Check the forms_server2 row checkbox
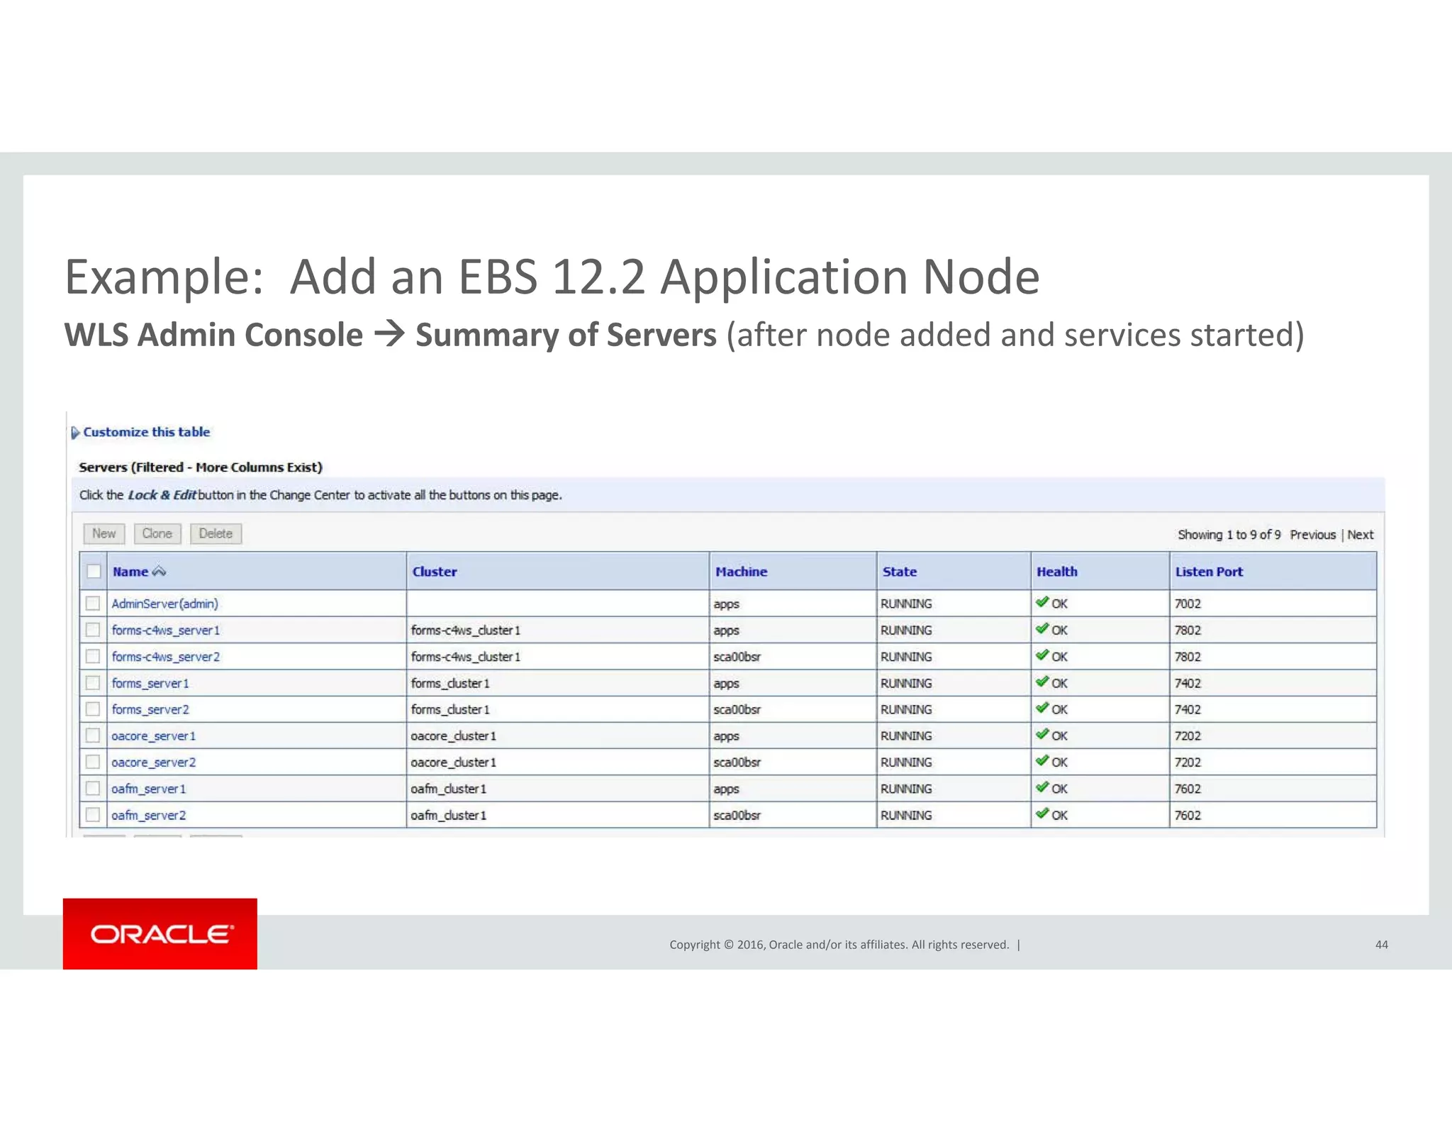The width and height of the screenshot is (1452, 1122). tap(93, 709)
